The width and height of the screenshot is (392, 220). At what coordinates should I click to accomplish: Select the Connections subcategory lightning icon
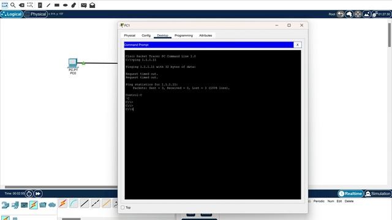click(6, 218)
